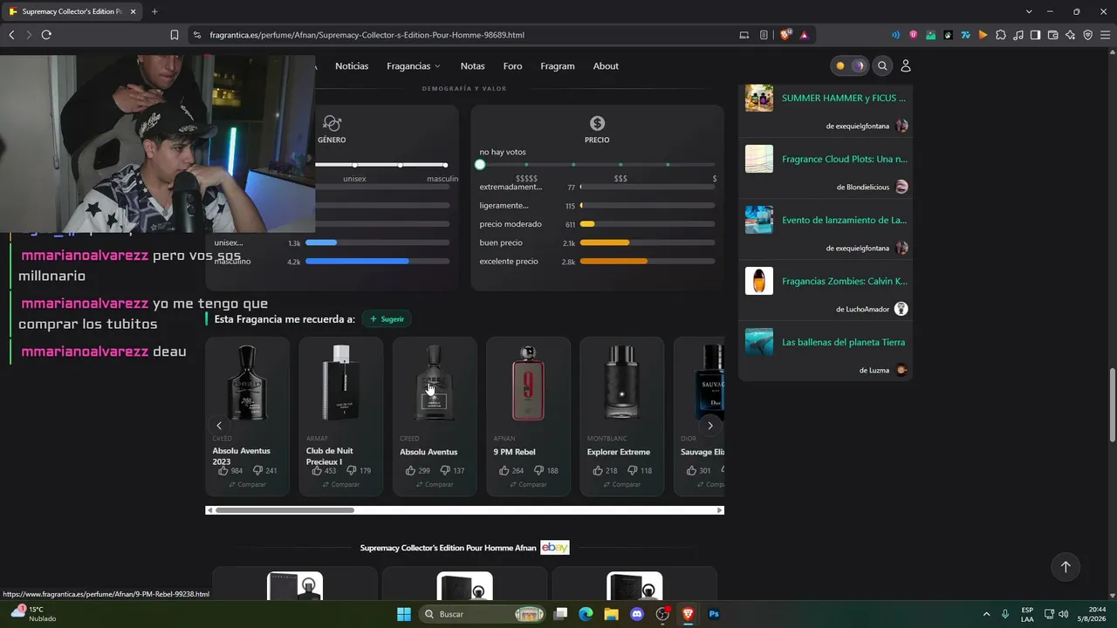Open the Fragancias Zombies: Calvin Klein article
The height and width of the screenshot is (628, 1117).
coord(845,281)
